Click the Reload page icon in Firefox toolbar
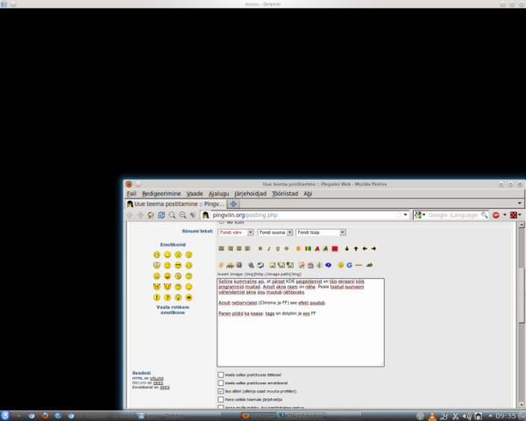 coord(160,214)
